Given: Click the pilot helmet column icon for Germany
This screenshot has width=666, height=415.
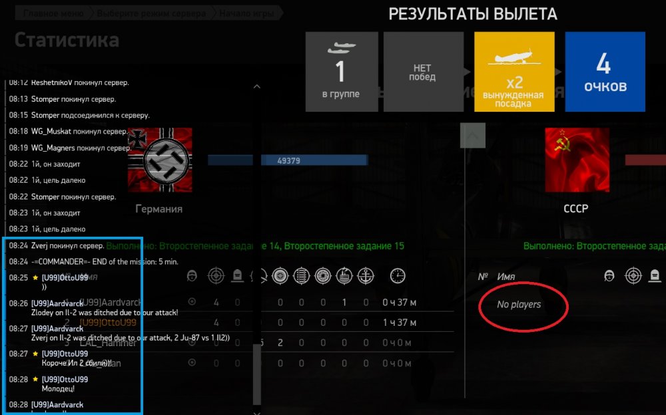Looking at the screenshot, I should tap(192, 276).
